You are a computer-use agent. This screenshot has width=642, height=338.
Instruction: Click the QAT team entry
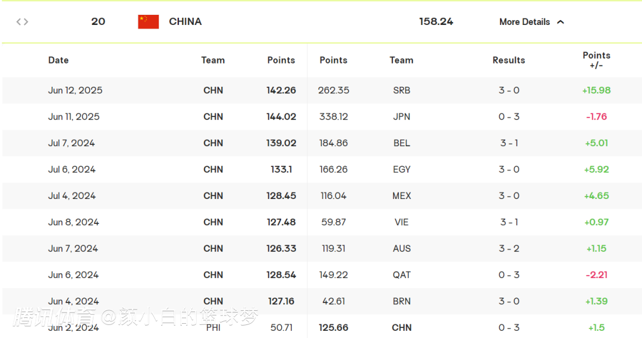click(401, 275)
